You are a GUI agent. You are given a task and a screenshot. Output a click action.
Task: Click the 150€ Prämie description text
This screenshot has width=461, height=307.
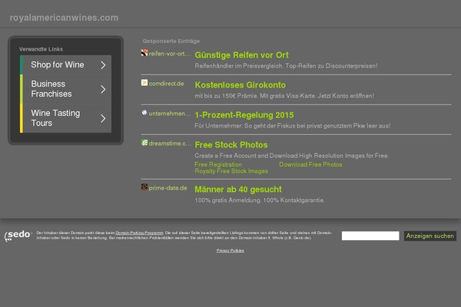(x=284, y=96)
